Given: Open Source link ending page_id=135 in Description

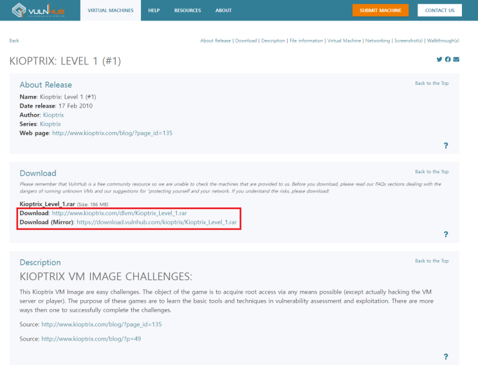Looking at the screenshot, I should (x=102, y=324).
